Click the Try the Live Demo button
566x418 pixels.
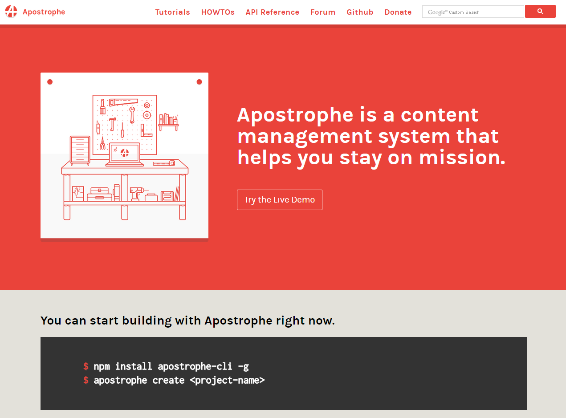[279, 200]
